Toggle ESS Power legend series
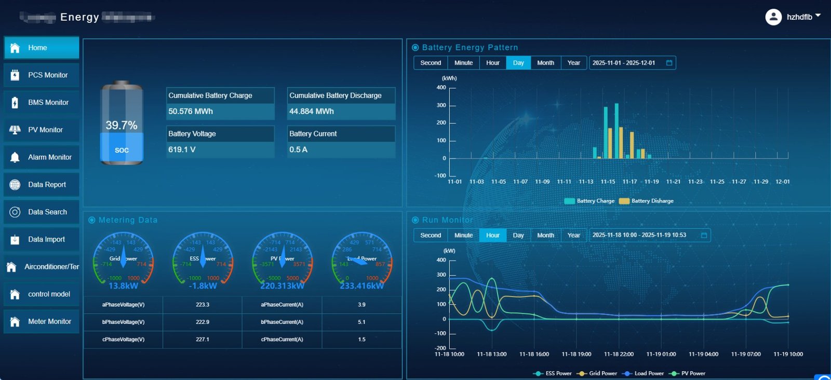 tap(552, 373)
